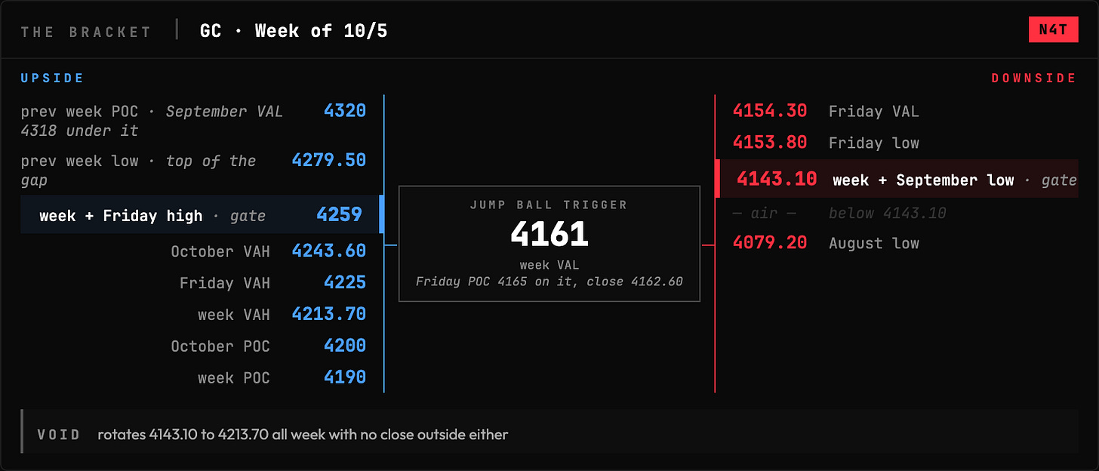
Task: Select the week + Friday high gate row
Action: point(199,214)
